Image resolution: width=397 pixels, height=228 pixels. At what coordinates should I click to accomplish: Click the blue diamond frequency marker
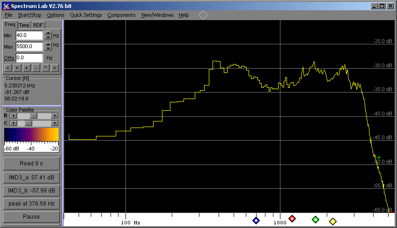[x=256, y=221]
